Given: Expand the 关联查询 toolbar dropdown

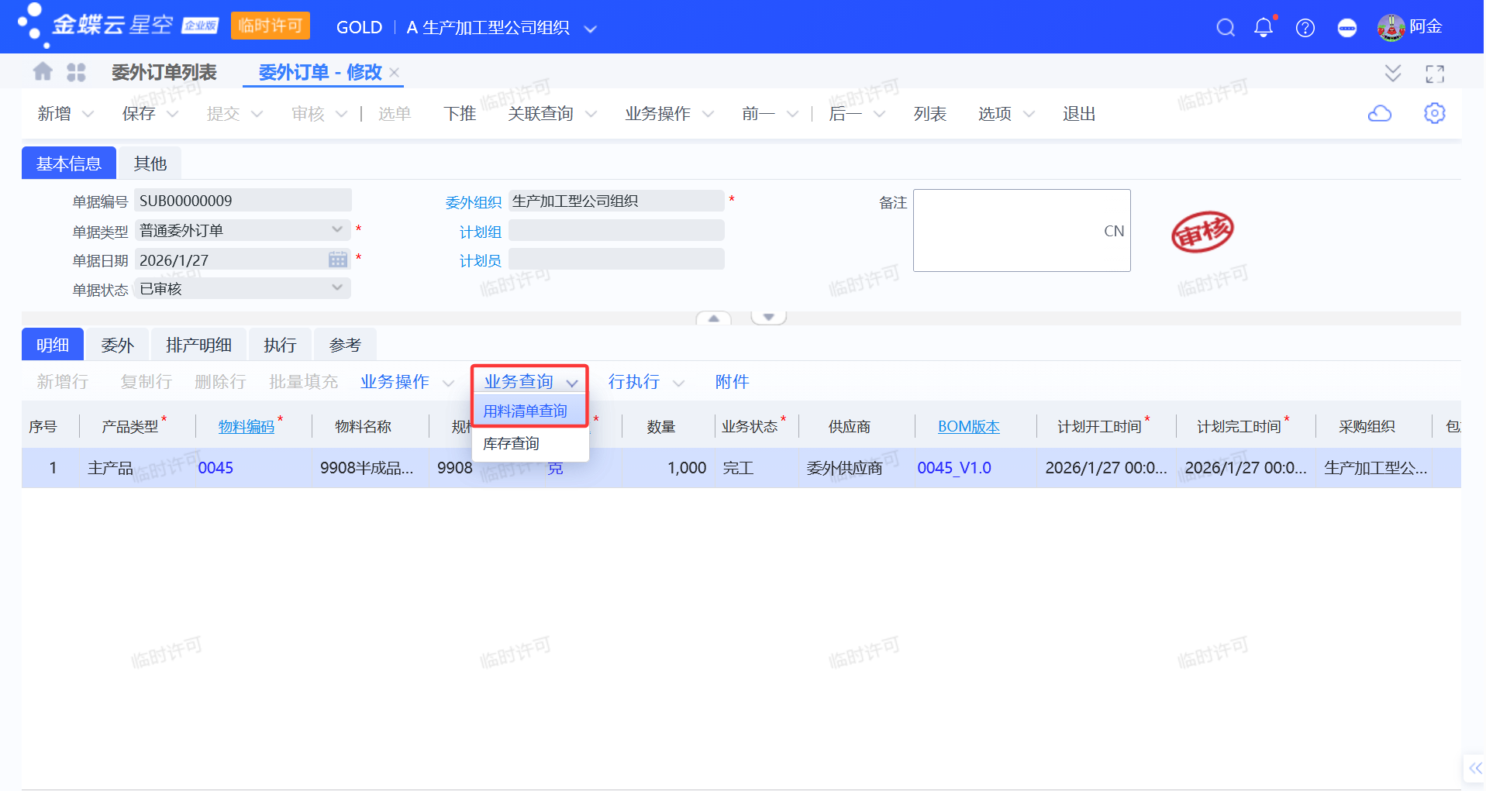Looking at the screenshot, I should [591, 114].
